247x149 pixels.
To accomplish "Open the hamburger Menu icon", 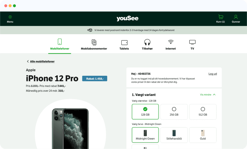I will (10, 17).
